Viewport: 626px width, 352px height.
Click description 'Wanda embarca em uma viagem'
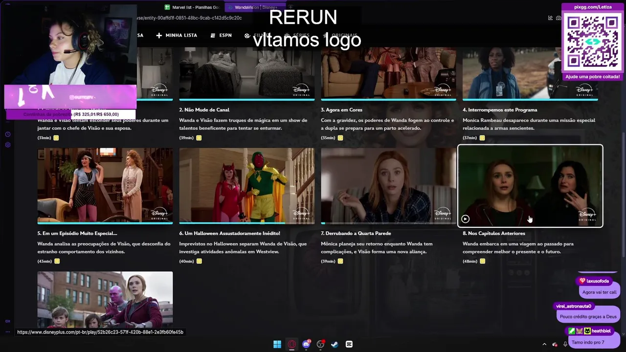[x=518, y=247]
